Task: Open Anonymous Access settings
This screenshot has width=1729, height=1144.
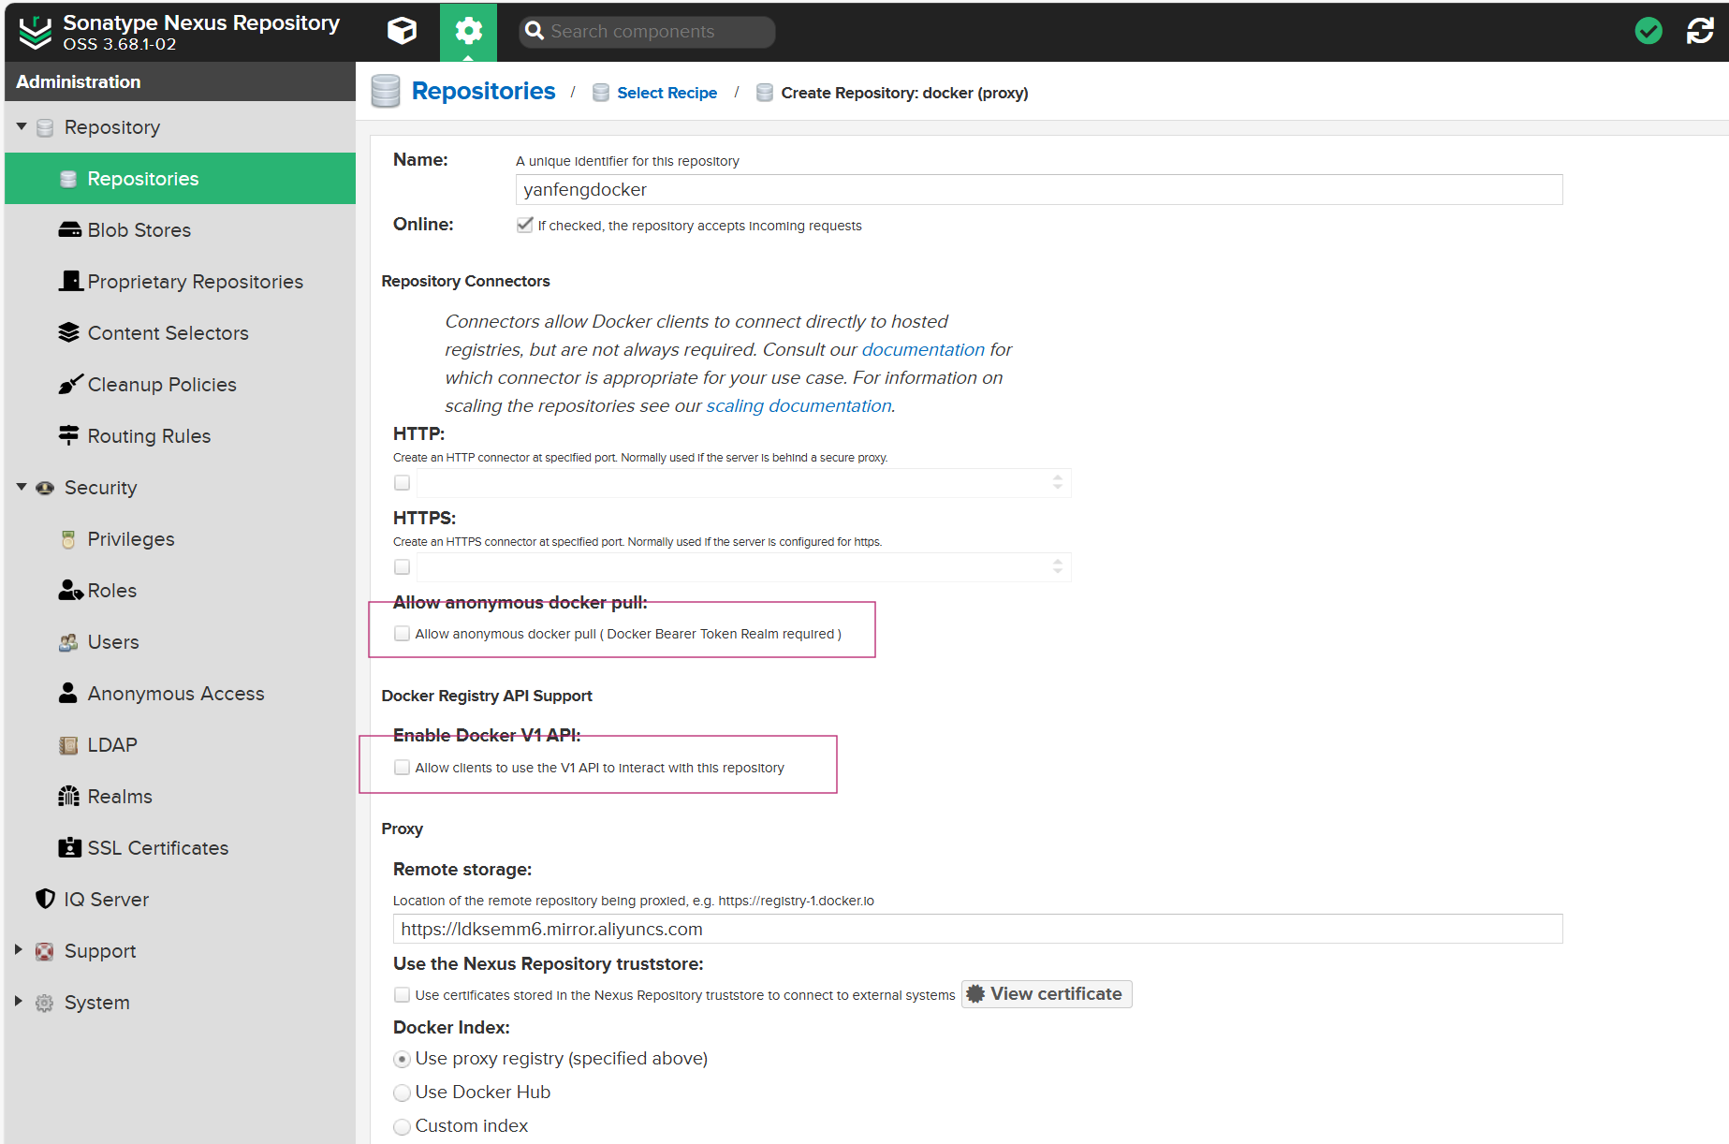Action: (x=176, y=694)
